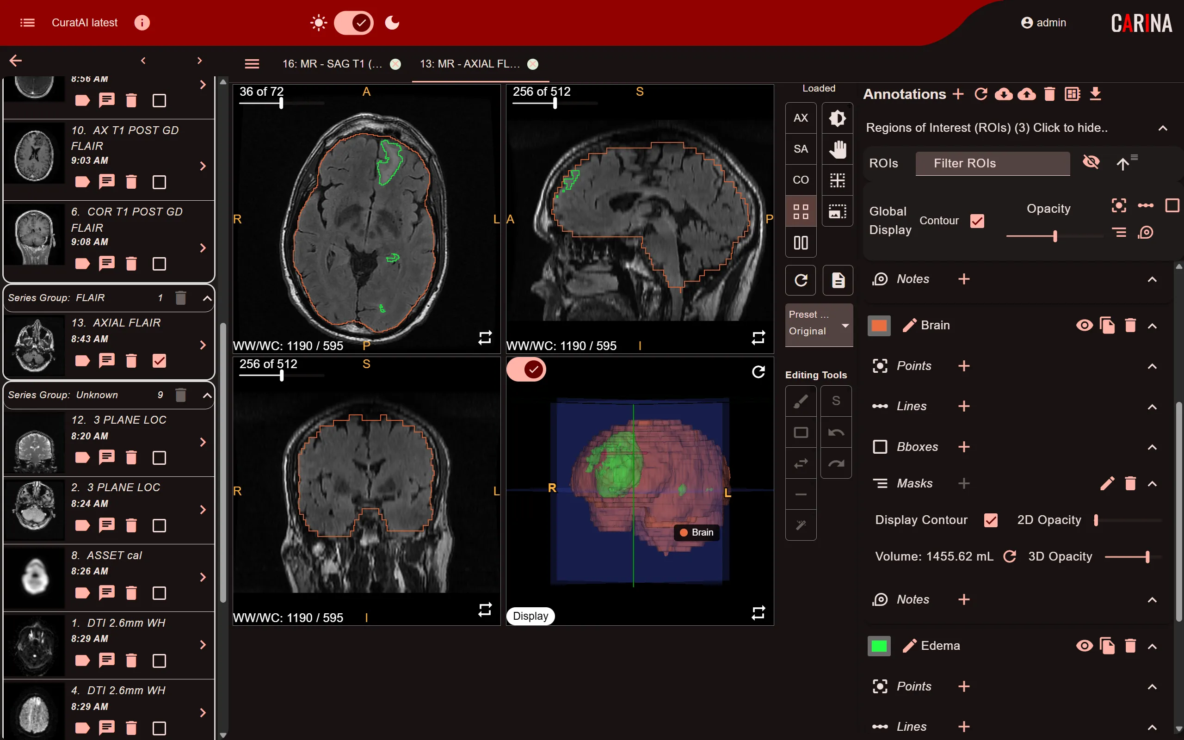Toggle the 3D view switch
This screenshot has height=740, width=1184.
[x=526, y=370]
